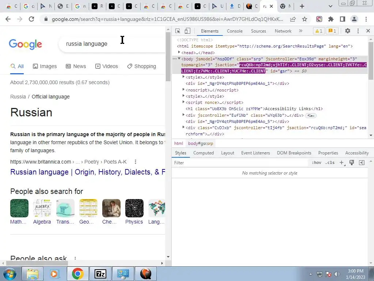374x281 pixels.
Task: Click the red extension icon beside the bookmark star
Action: coord(319,19)
